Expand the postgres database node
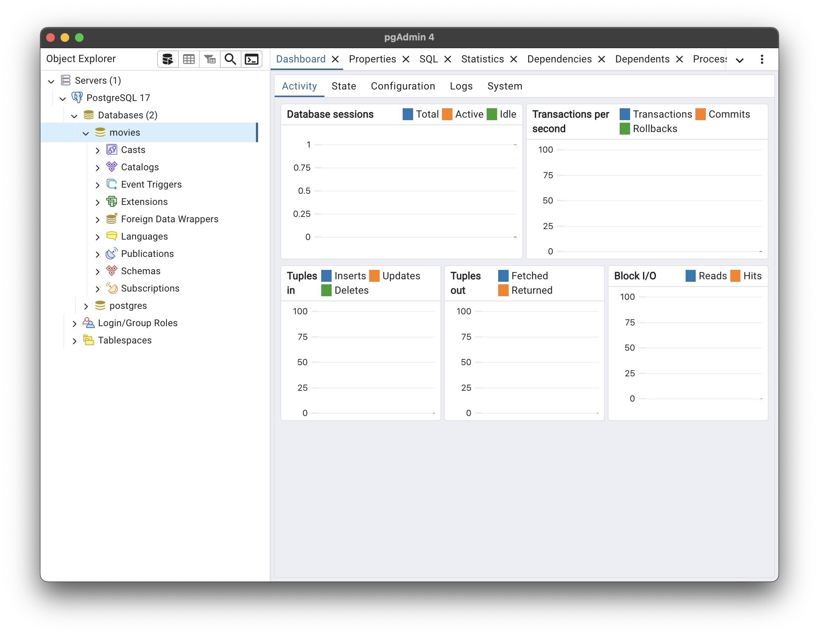The image size is (819, 635). 86,306
